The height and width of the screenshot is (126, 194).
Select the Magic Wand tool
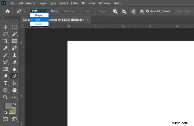pyautogui.click(x=15, y=34)
